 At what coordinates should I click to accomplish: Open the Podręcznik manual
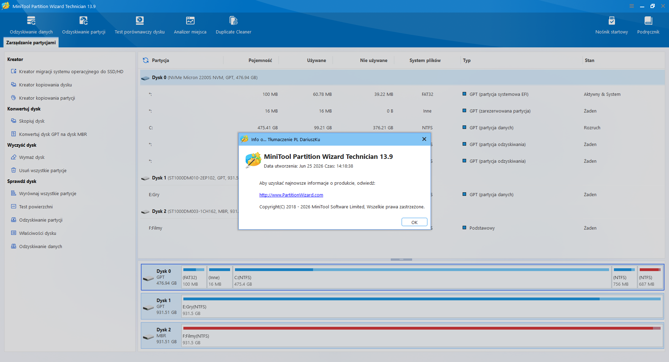pos(648,21)
